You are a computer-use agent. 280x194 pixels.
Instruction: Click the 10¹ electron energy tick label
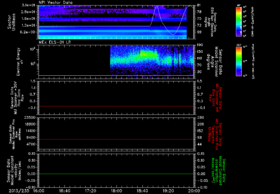pos(33,64)
